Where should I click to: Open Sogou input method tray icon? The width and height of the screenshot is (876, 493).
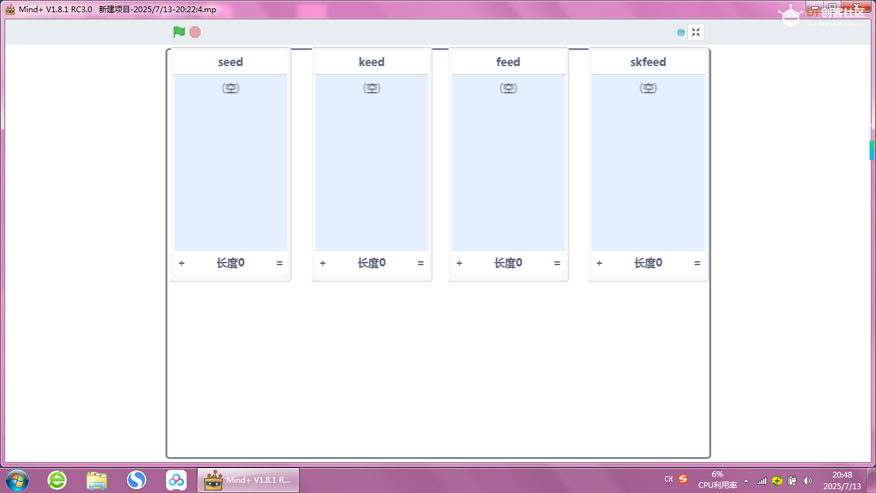coord(683,479)
